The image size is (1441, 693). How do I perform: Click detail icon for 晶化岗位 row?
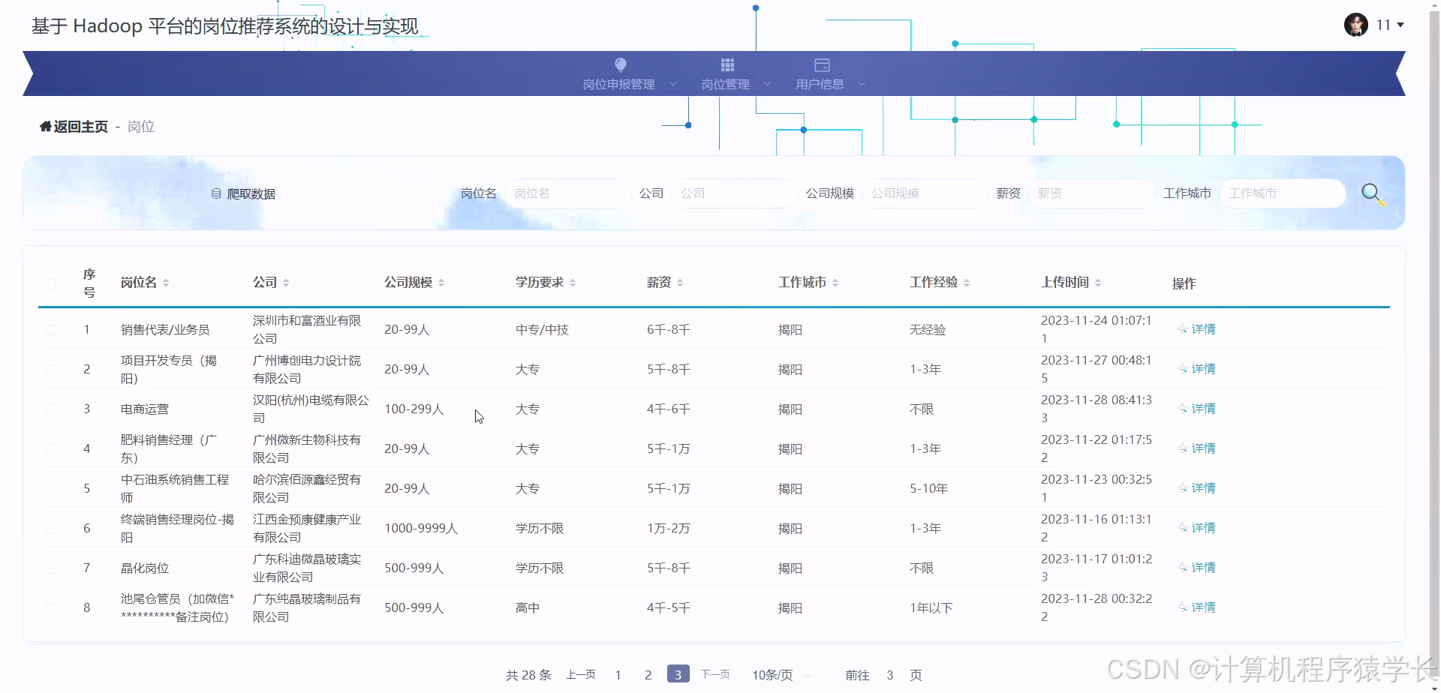point(1183,568)
